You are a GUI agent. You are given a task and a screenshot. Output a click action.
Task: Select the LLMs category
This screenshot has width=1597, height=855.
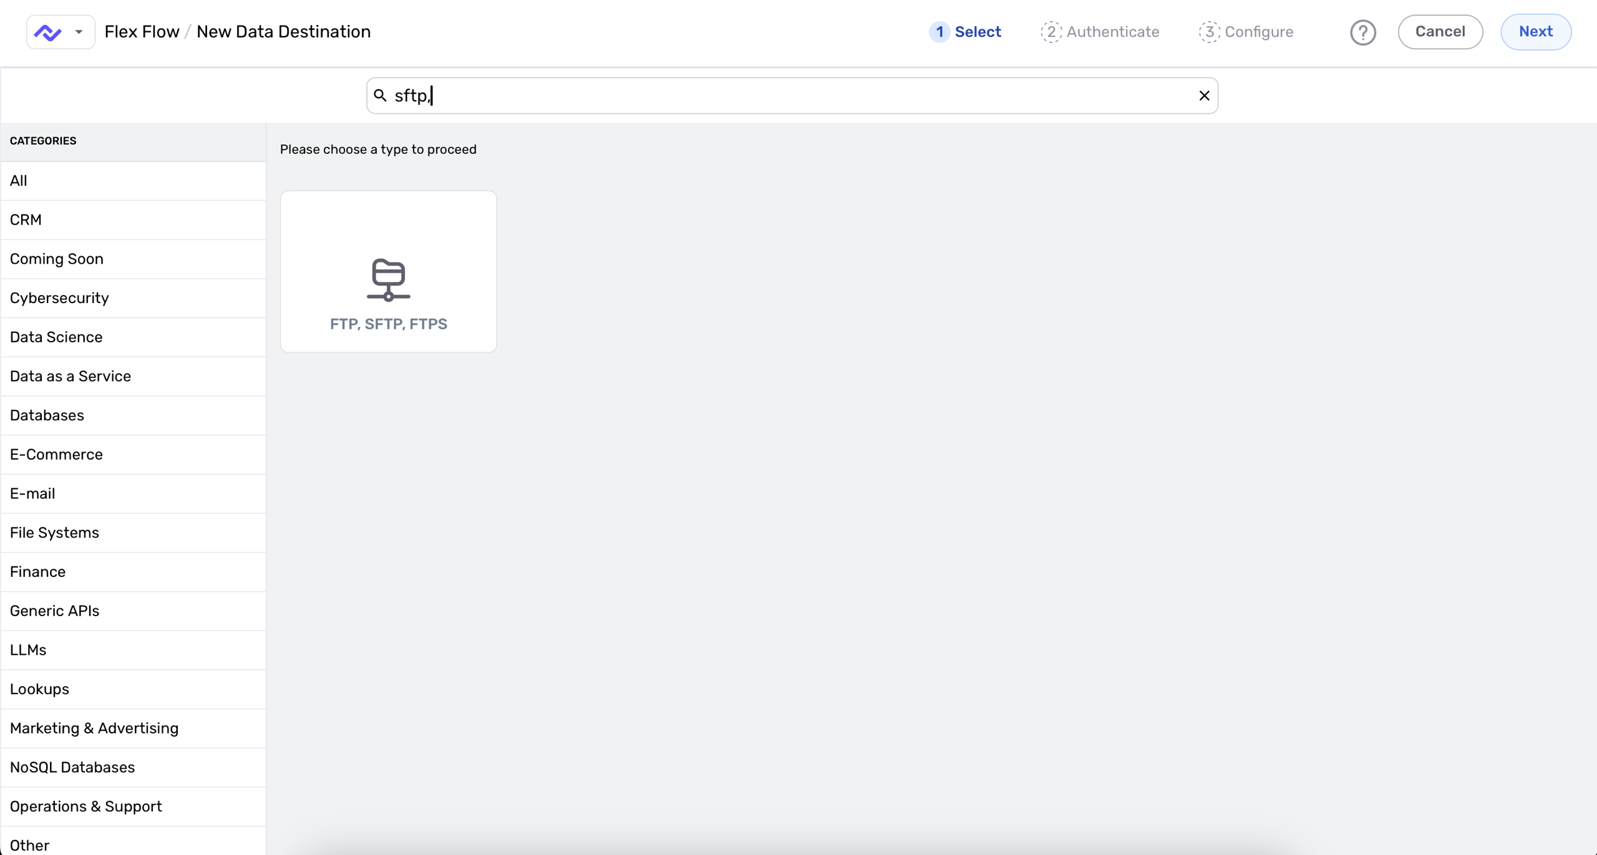point(28,650)
